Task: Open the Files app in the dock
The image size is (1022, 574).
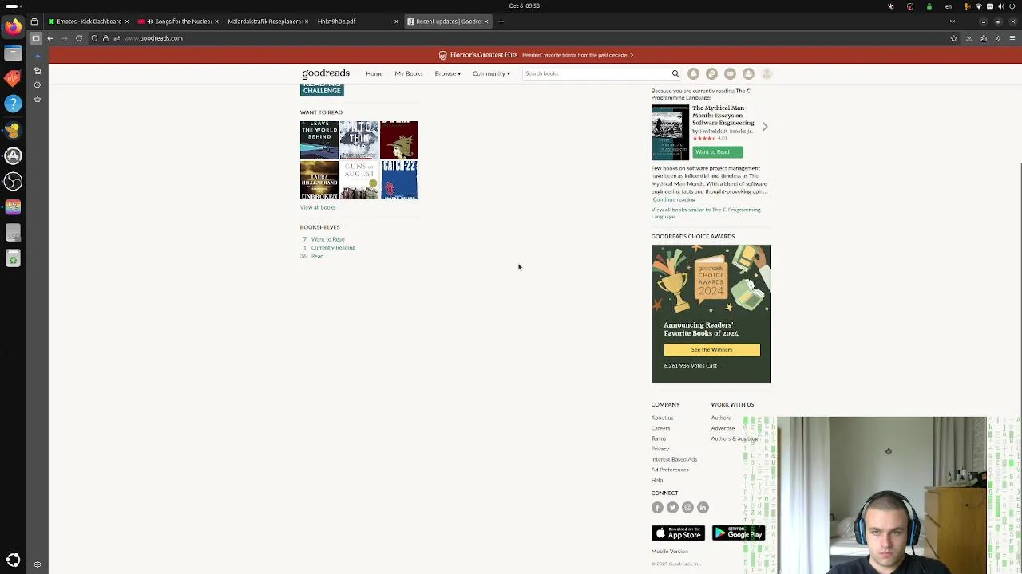Action: tap(13, 53)
